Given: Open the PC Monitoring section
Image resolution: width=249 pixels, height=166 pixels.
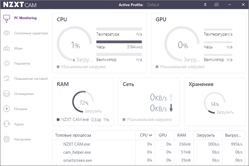Looking at the screenshot, I should coord(25,18).
